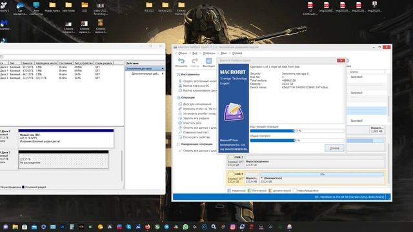Click the wipe all disk data icon

180,128
